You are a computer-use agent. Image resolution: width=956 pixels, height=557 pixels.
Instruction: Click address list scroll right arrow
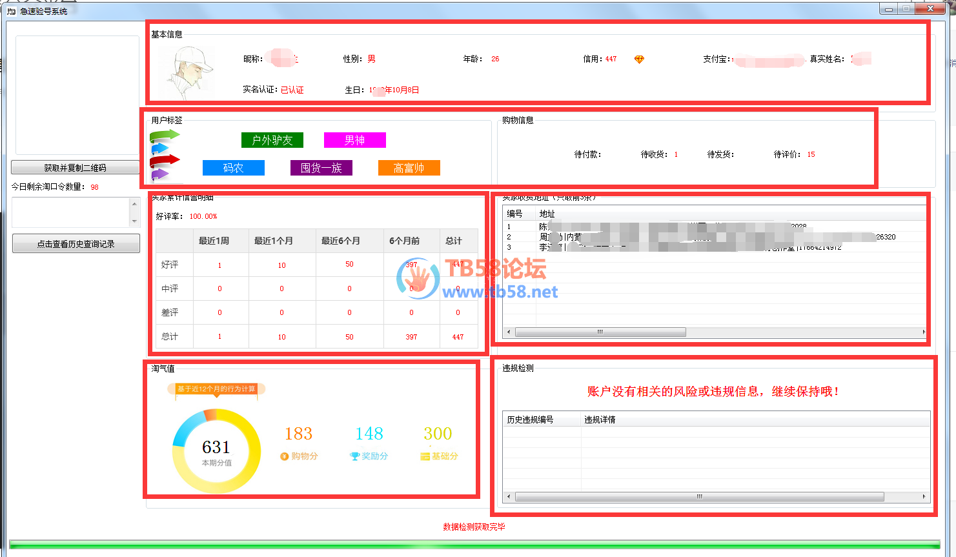923,332
